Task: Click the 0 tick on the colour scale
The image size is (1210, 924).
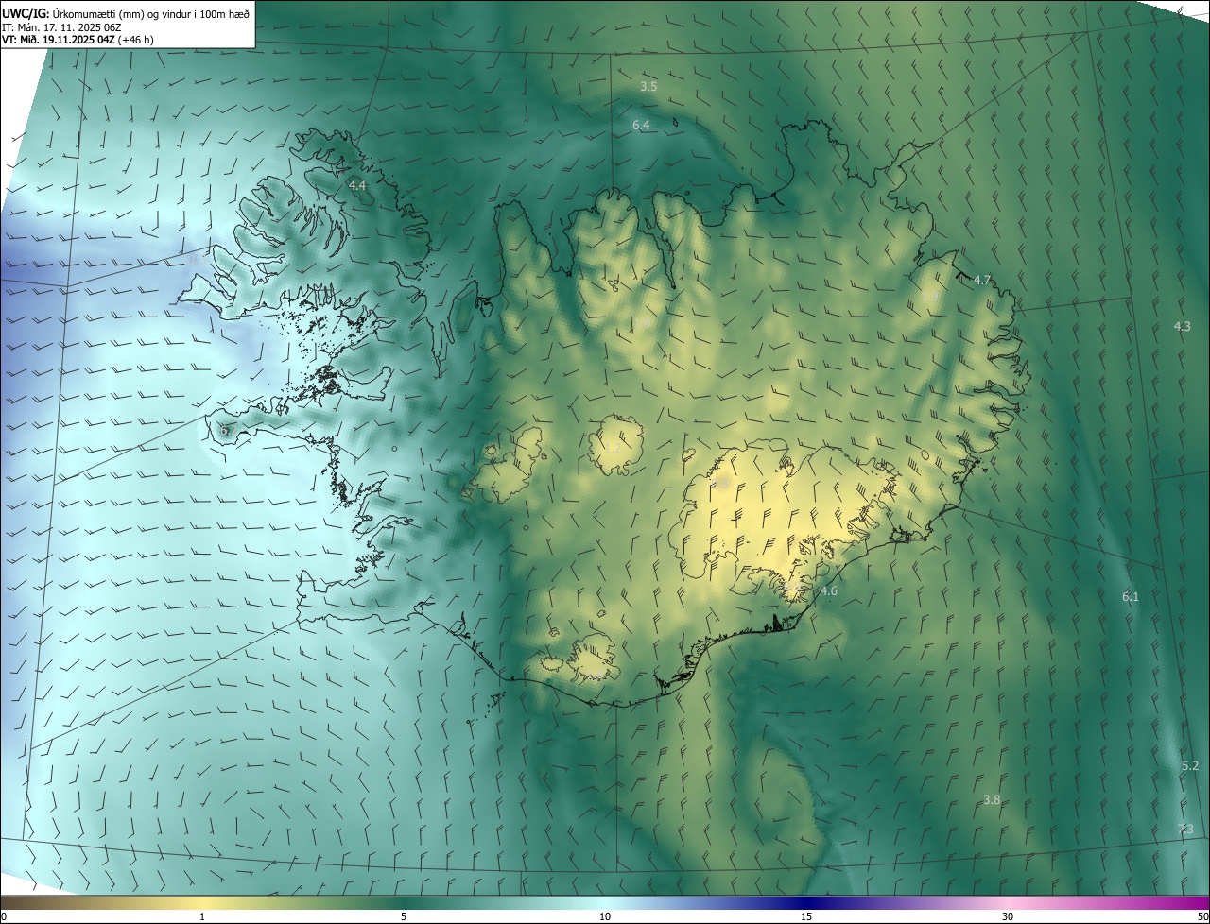Action: pos(4,916)
